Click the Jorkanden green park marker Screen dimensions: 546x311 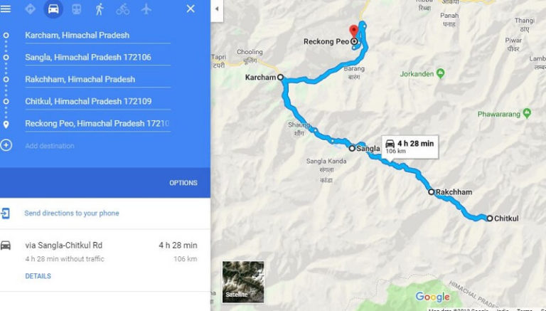click(x=441, y=73)
